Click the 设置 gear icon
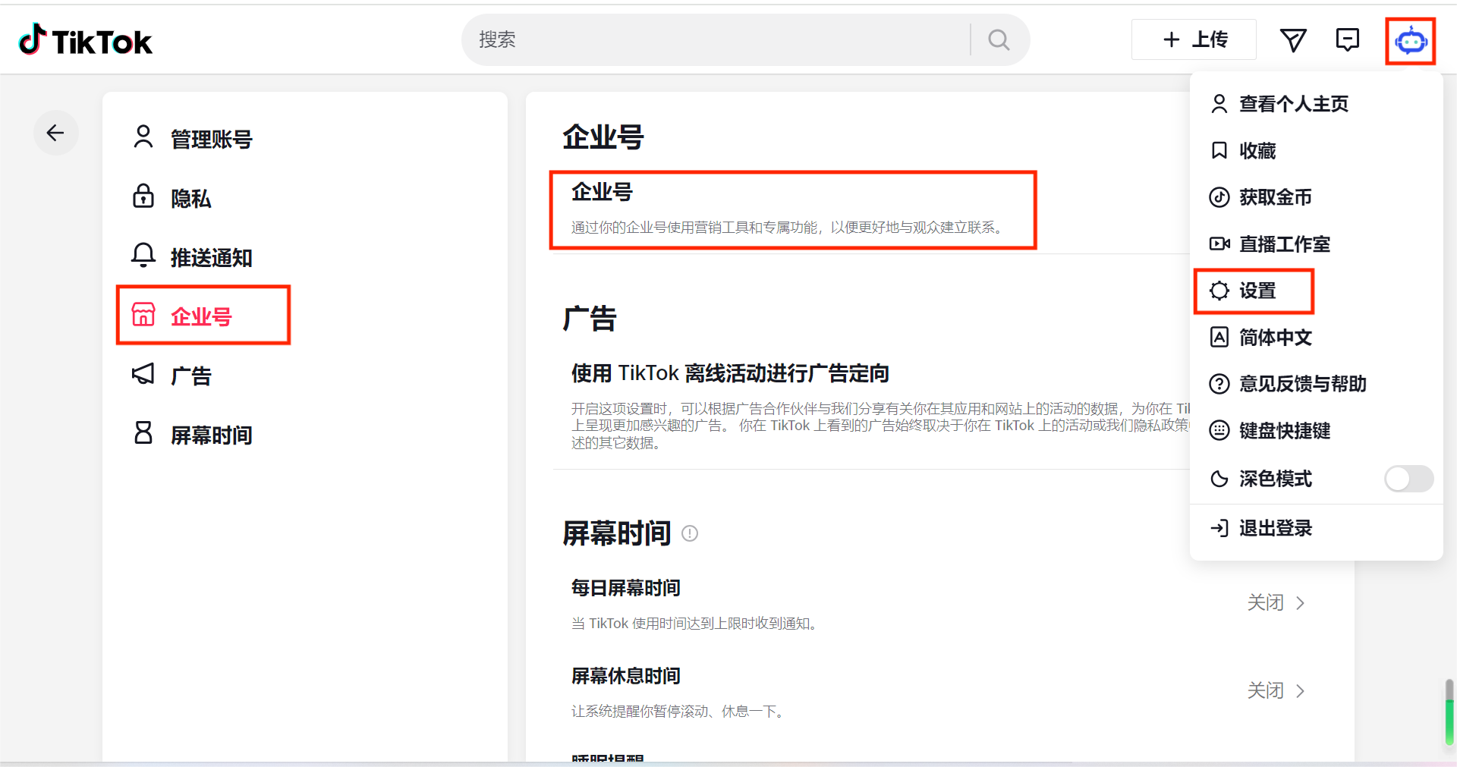This screenshot has width=1457, height=767. (x=1219, y=291)
